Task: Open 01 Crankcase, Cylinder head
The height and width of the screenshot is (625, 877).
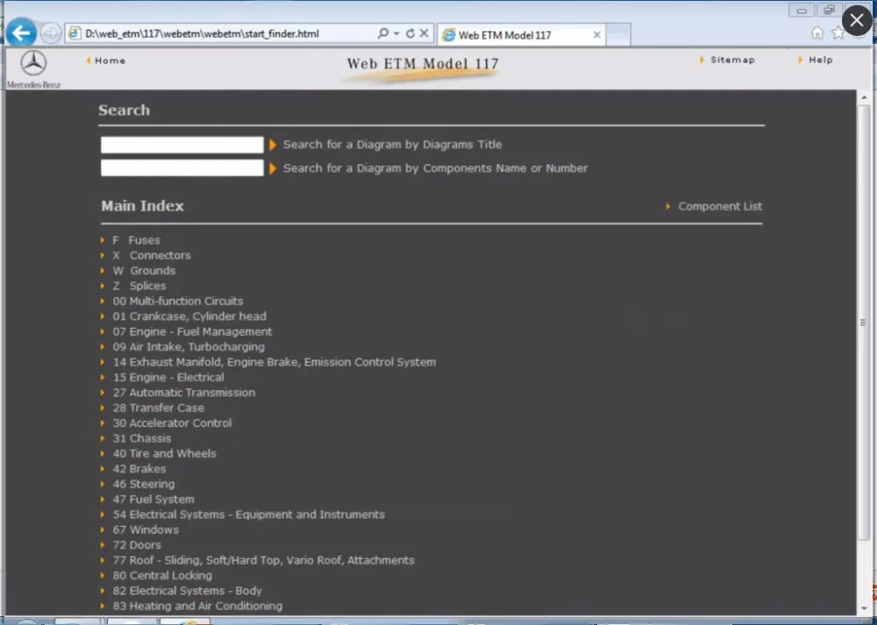Action: 189,316
